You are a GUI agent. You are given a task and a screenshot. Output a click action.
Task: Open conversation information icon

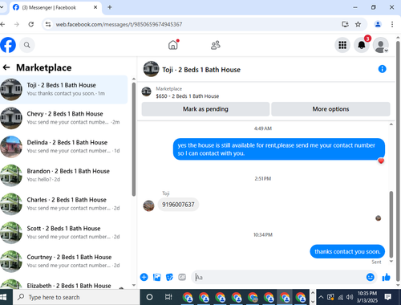tap(382, 69)
